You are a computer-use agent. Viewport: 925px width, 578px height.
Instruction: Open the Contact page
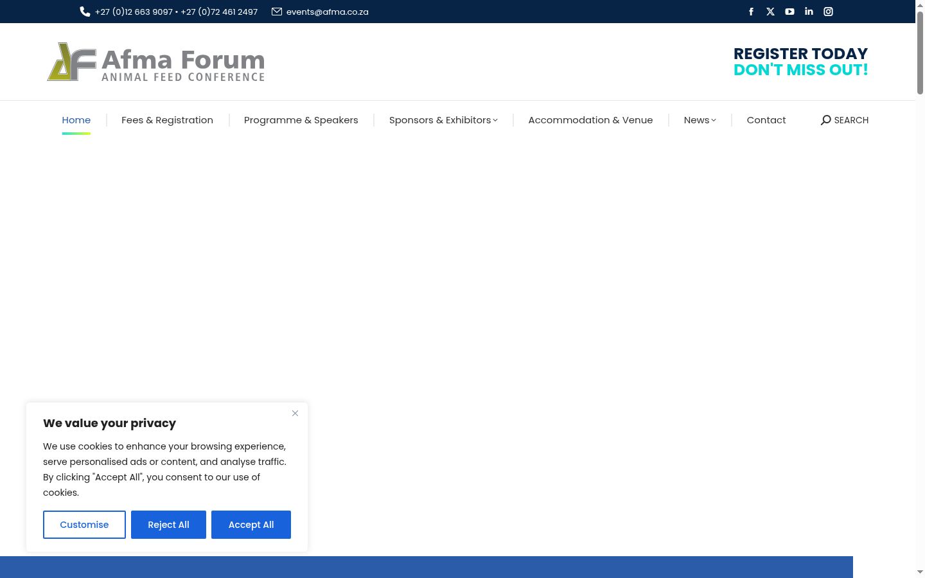pos(766,120)
